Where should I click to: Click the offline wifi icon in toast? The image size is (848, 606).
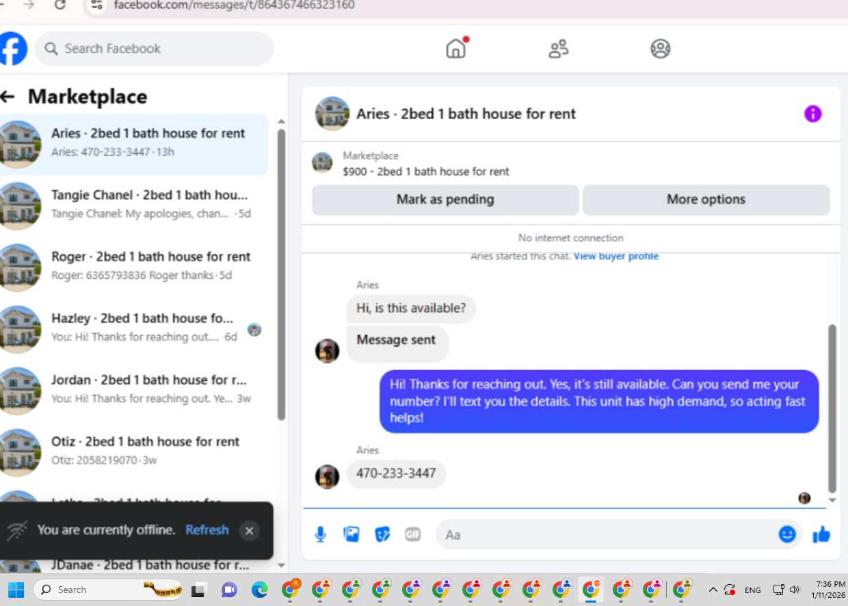[18, 530]
